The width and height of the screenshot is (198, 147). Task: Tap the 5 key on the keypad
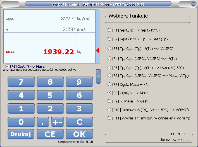tap(50, 95)
